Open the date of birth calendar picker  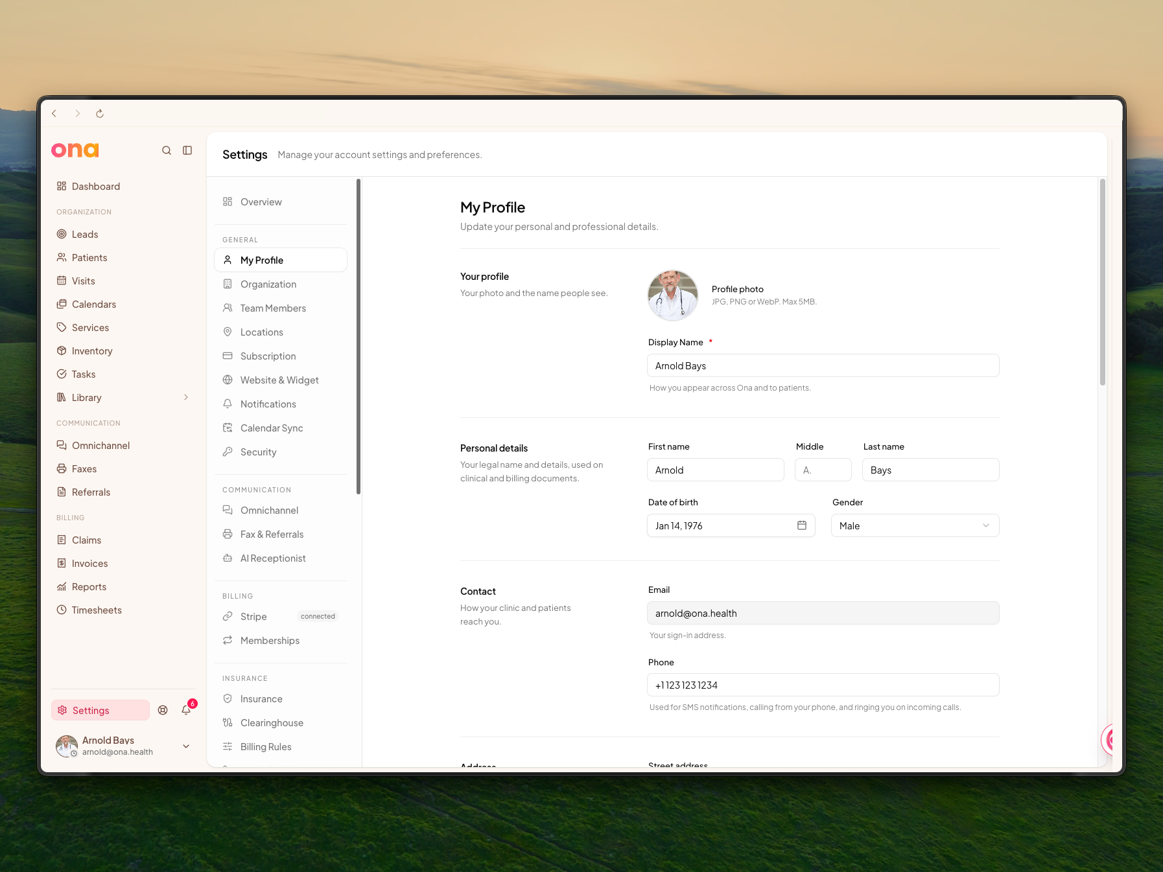tap(802, 525)
